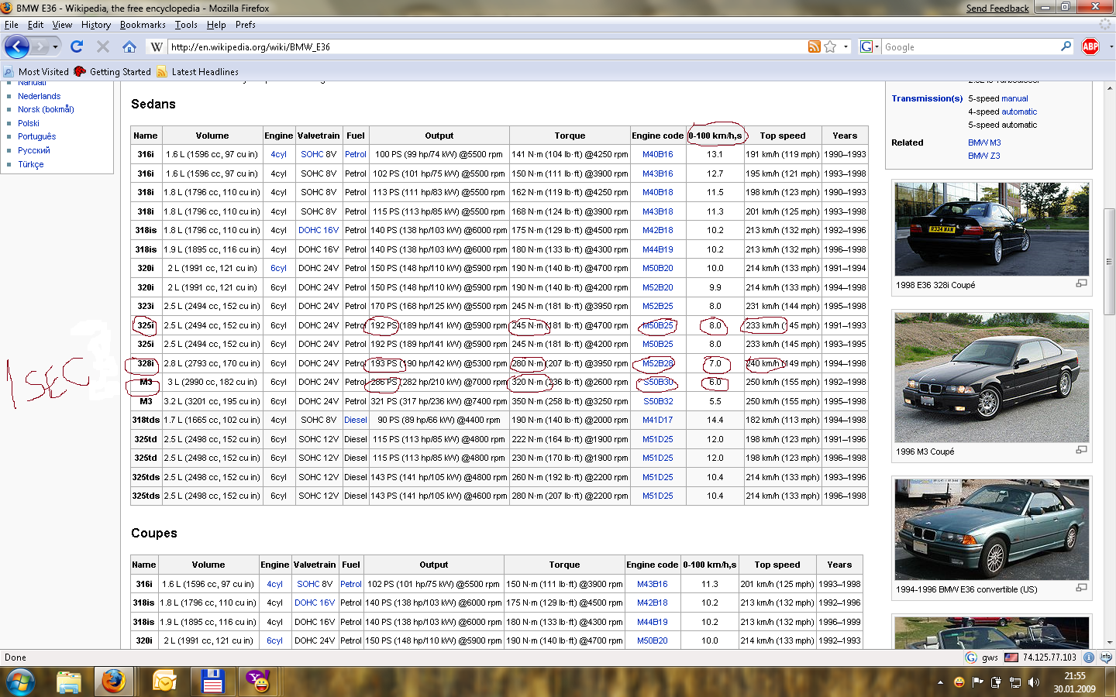Screen dimensions: 1116x697
Task: Click the Polski language link
Action: [x=29, y=123]
